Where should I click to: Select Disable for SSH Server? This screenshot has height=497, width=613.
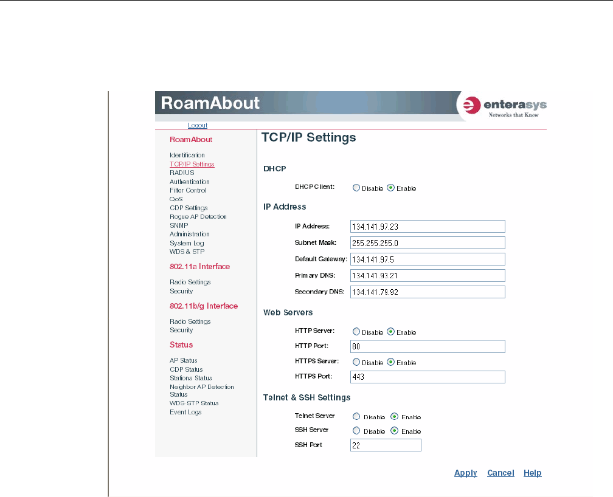(356, 431)
